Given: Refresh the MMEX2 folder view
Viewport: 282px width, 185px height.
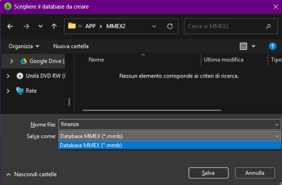Looking at the screenshot, I should click(170, 26).
